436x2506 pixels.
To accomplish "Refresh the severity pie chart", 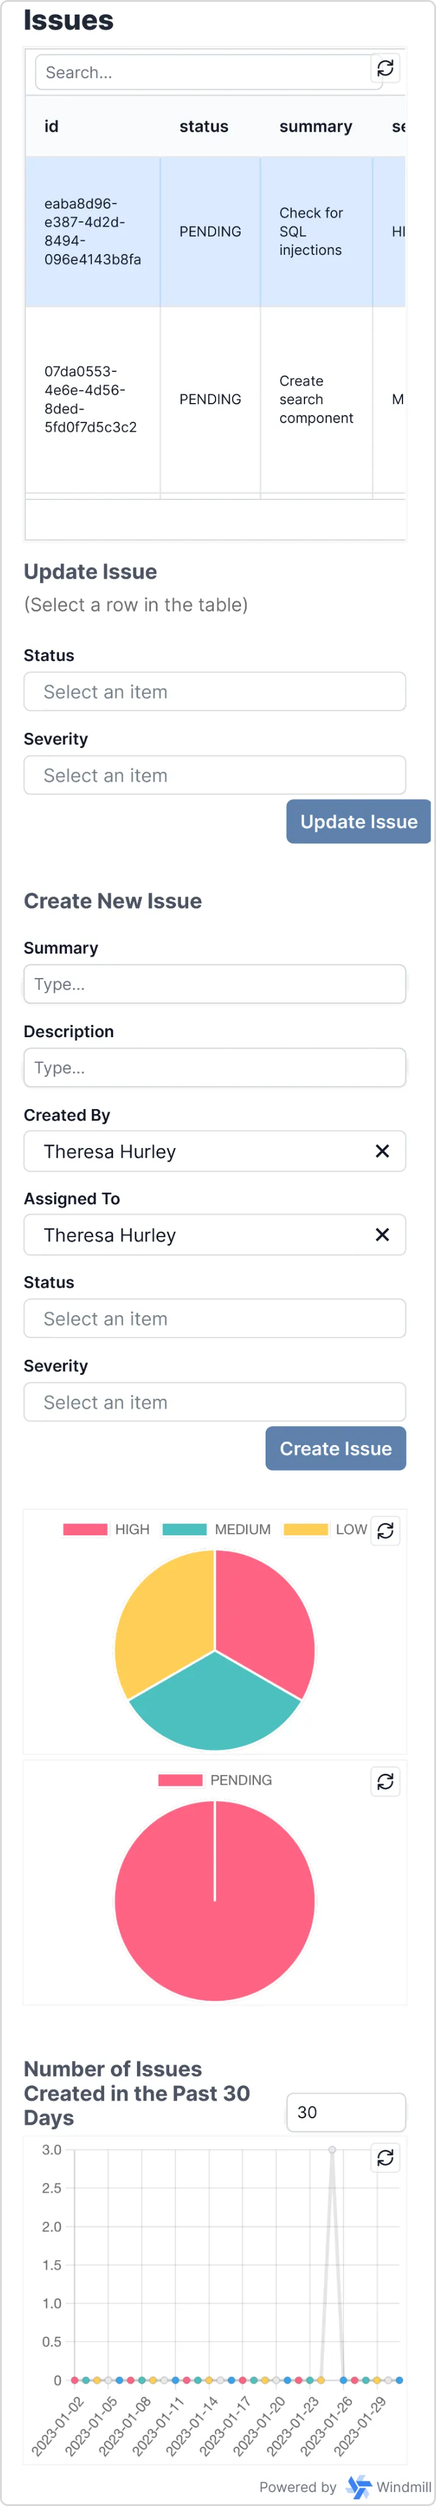I will click(385, 1530).
